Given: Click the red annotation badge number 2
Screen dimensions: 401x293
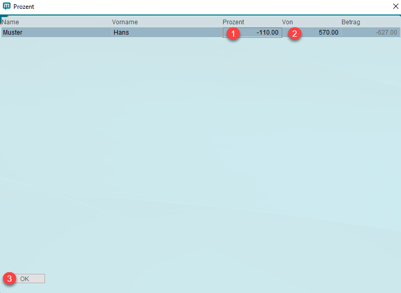Looking at the screenshot, I should [x=295, y=34].
